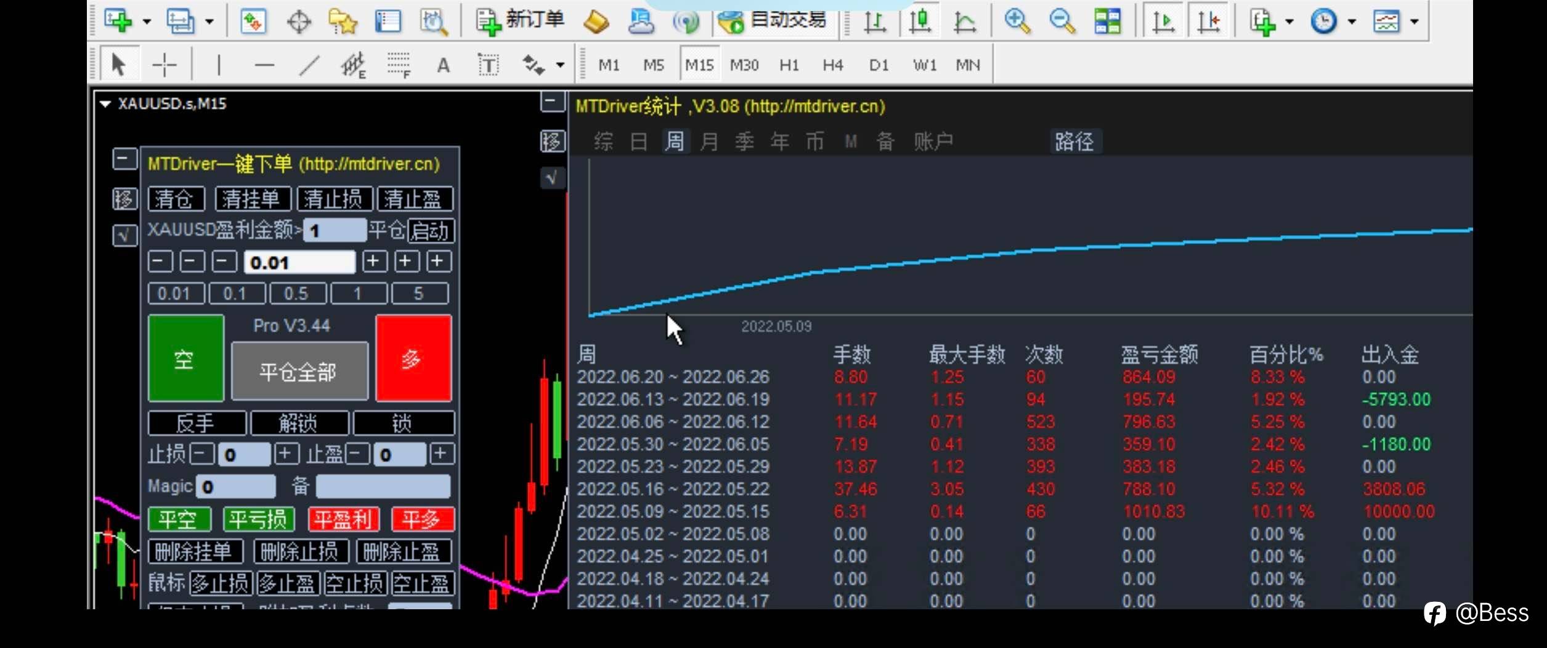The height and width of the screenshot is (648, 1547).
Task: Select the Fibonacci Retracement tool
Action: pyautogui.click(x=399, y=65)
